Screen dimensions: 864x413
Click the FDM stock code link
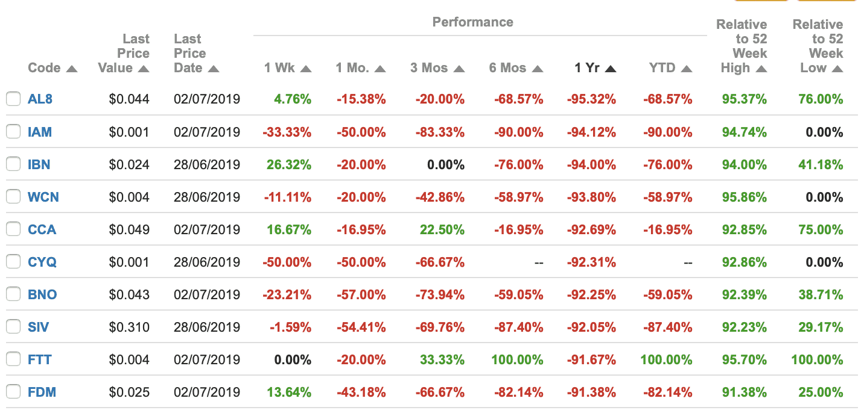click(42, 392)
